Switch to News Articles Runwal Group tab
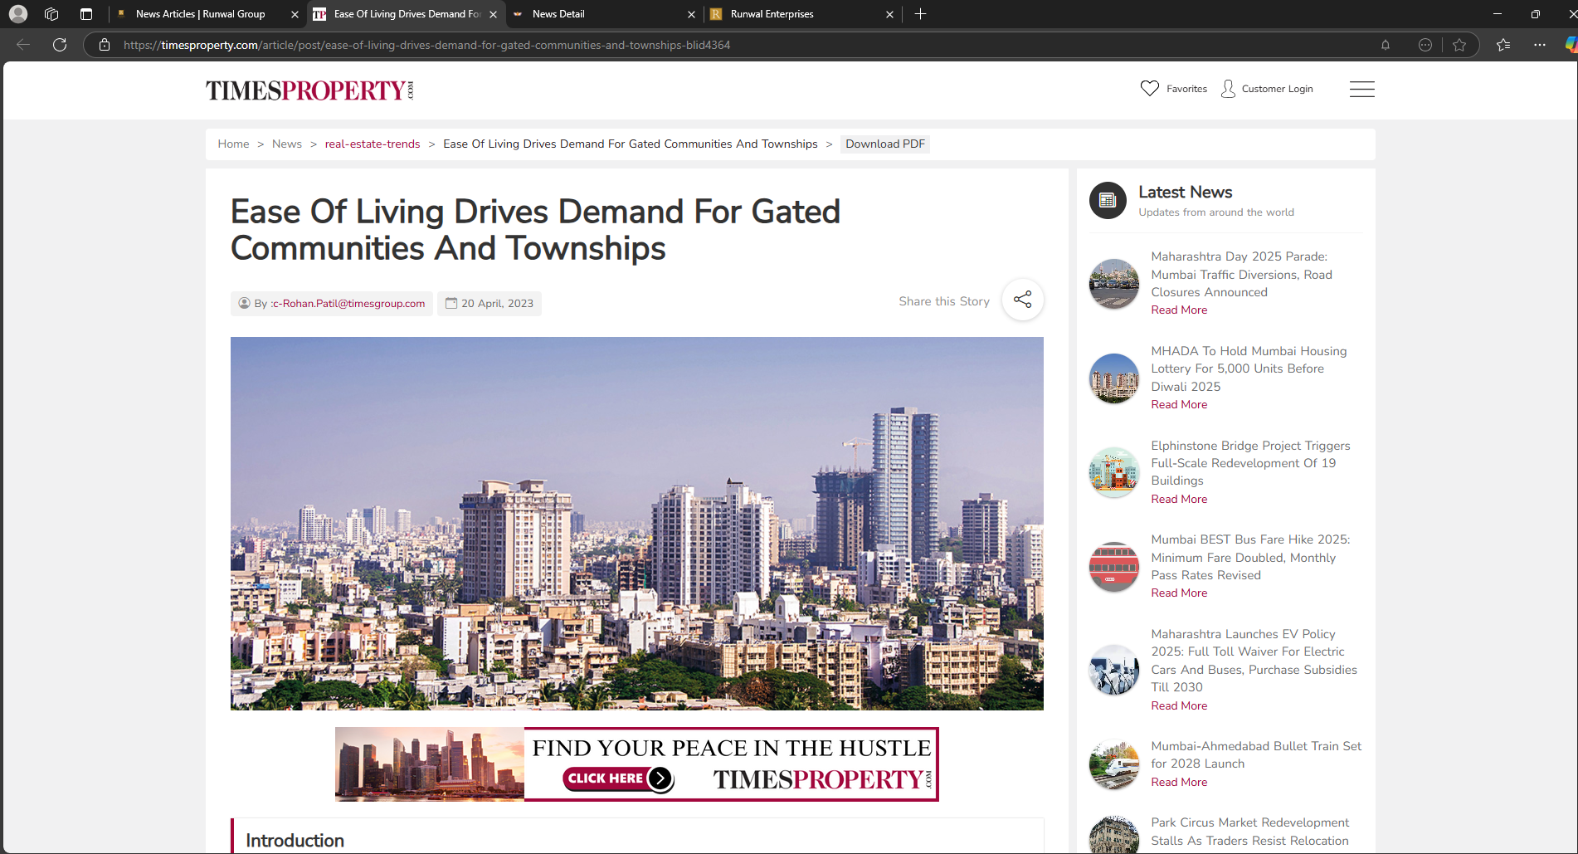The height and width of the screenshot is (854, 1578). point(200,14)
